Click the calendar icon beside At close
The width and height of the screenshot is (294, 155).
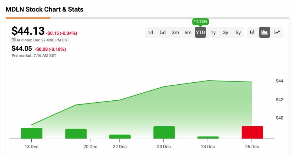pyautogui.click(x=13, y=40)
